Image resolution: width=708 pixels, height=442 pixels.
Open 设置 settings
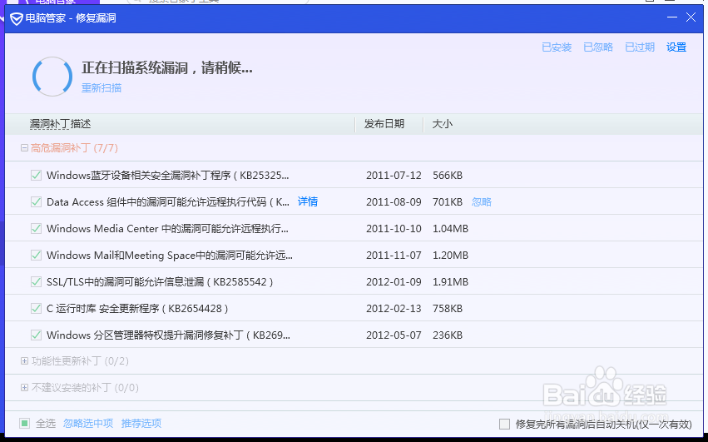(676, 47)
